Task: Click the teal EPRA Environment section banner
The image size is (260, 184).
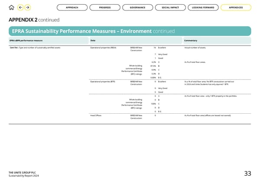Action: click(130, 31)
